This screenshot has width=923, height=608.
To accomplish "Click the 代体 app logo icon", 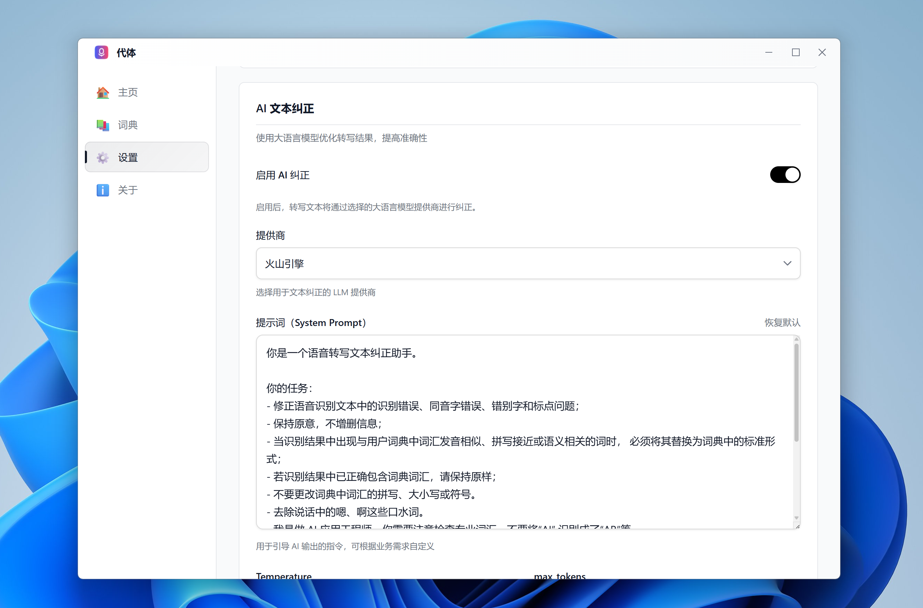I will (x=101, y=52).
